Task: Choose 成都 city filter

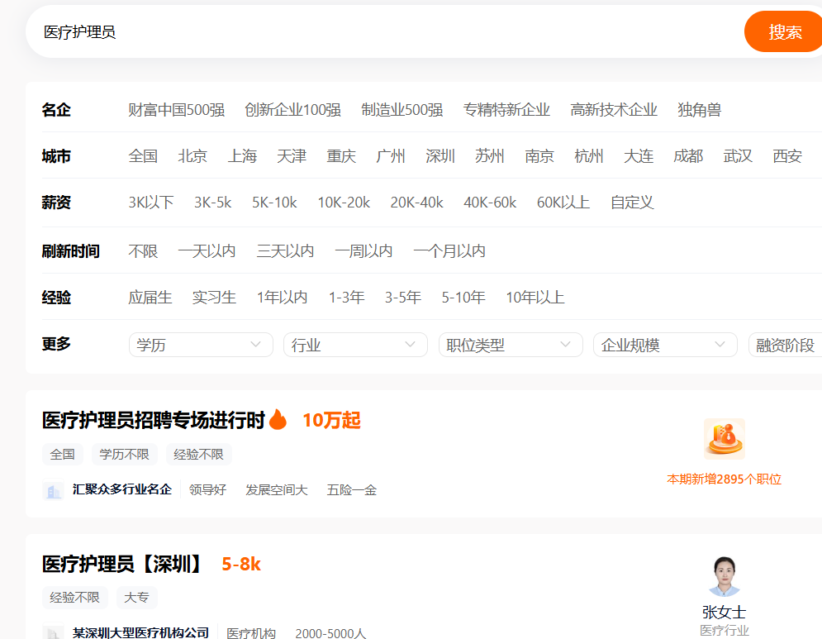Action: coord(688,155)
